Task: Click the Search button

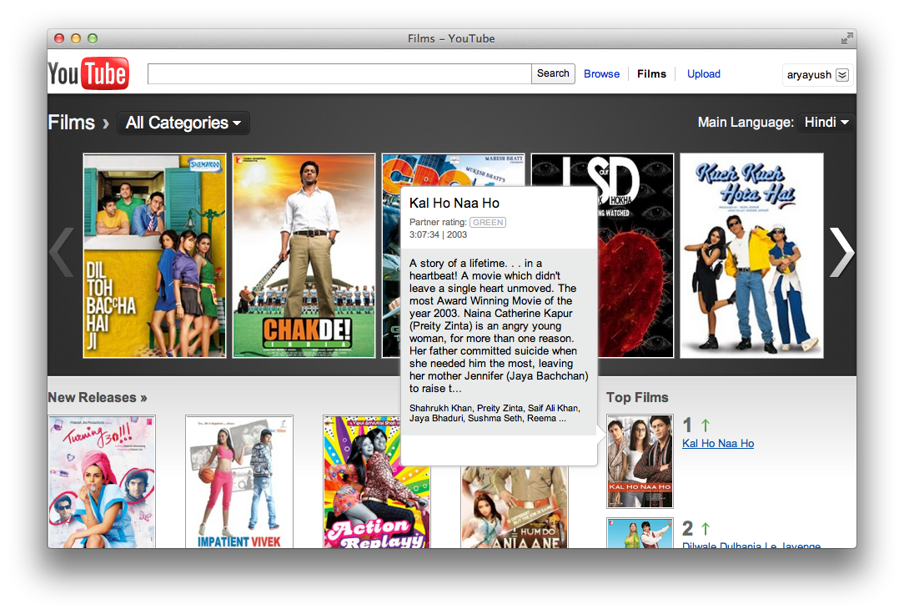Action: tap(553, 73)
